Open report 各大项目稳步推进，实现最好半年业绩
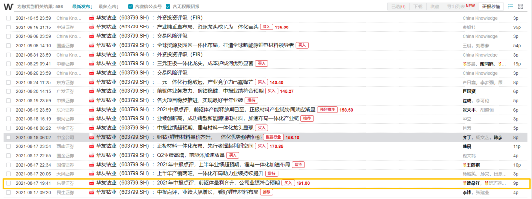Screen dimensions: 532x199 199,101
